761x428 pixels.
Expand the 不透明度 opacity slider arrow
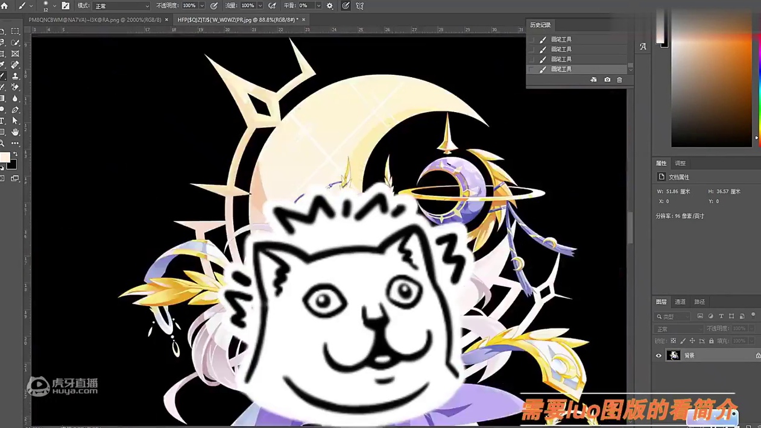tap(202, 5)
